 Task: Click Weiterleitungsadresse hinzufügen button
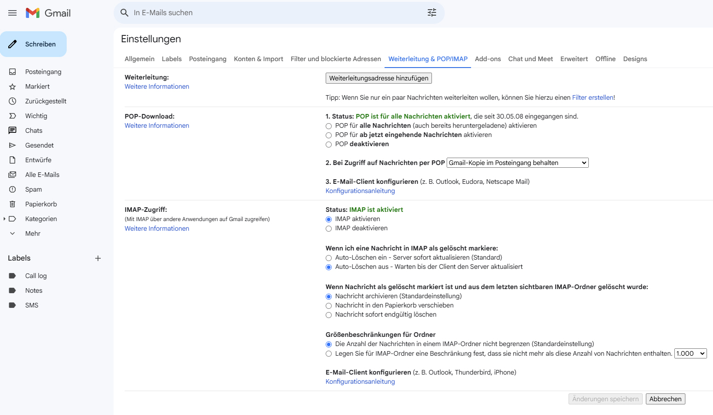(379, 78)
